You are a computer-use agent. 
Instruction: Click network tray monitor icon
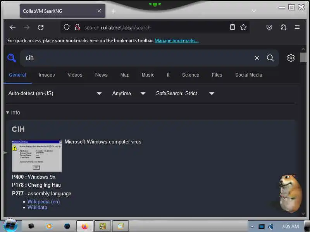pos(261,227)
